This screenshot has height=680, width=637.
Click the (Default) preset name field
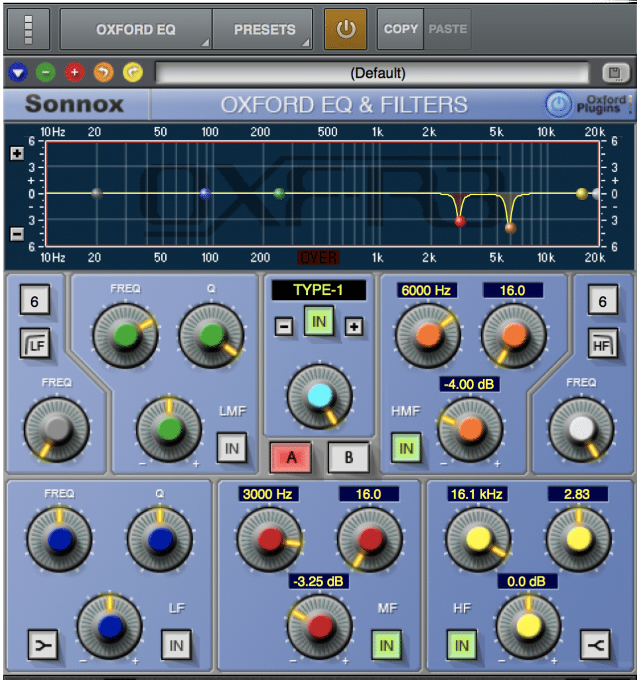click(x=373, y=73)
